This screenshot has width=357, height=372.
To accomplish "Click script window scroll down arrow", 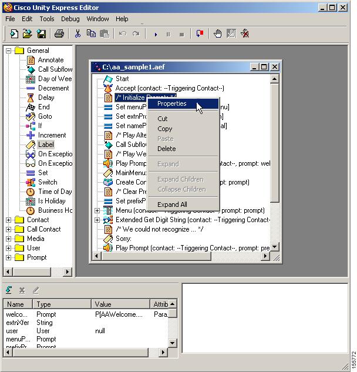I will coord(275,247).
